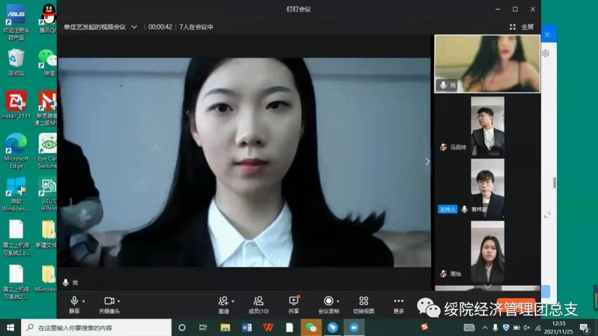Viewport: 598px width, 336px height.
Task: Enter 全屏 fullscreen mode
Action: [x=522, y=27]
